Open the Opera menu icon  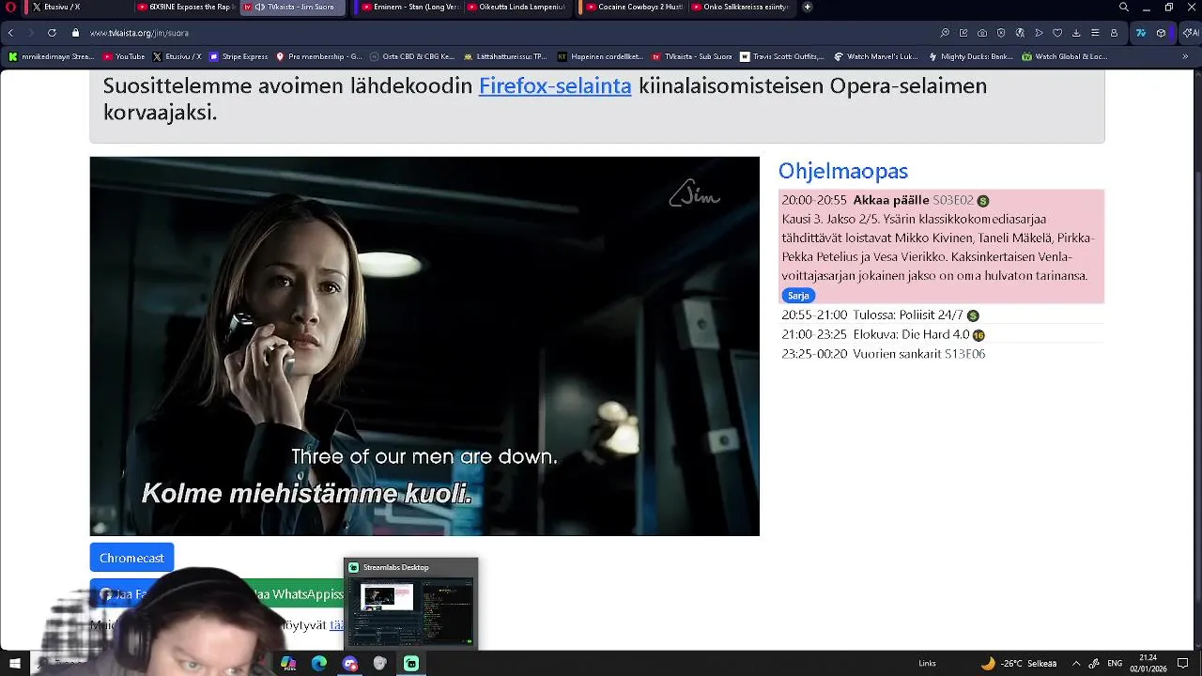[x=10, y=7]
